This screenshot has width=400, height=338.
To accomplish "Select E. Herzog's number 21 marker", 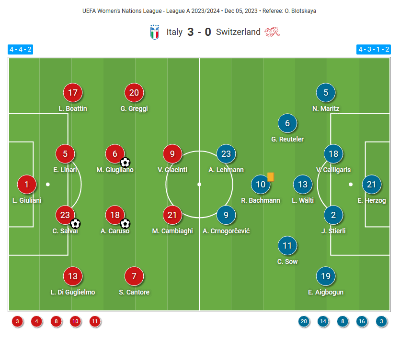I will click(x=372, y=185).
